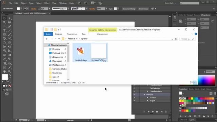The width and height of the screenshot is (217, 122).
Task: Open the Effect menu
Action: click(x=47, y=3)
